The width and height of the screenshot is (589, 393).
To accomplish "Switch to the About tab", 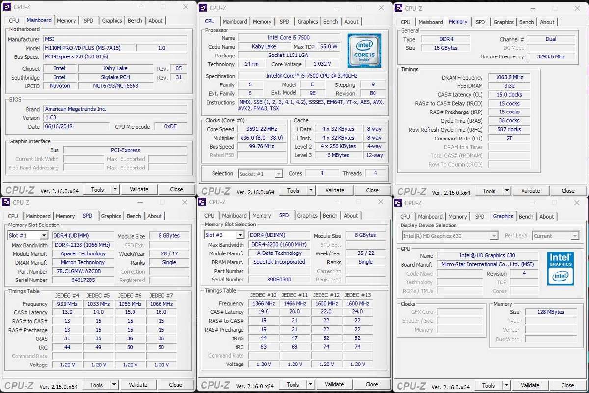I will (156, 20).
